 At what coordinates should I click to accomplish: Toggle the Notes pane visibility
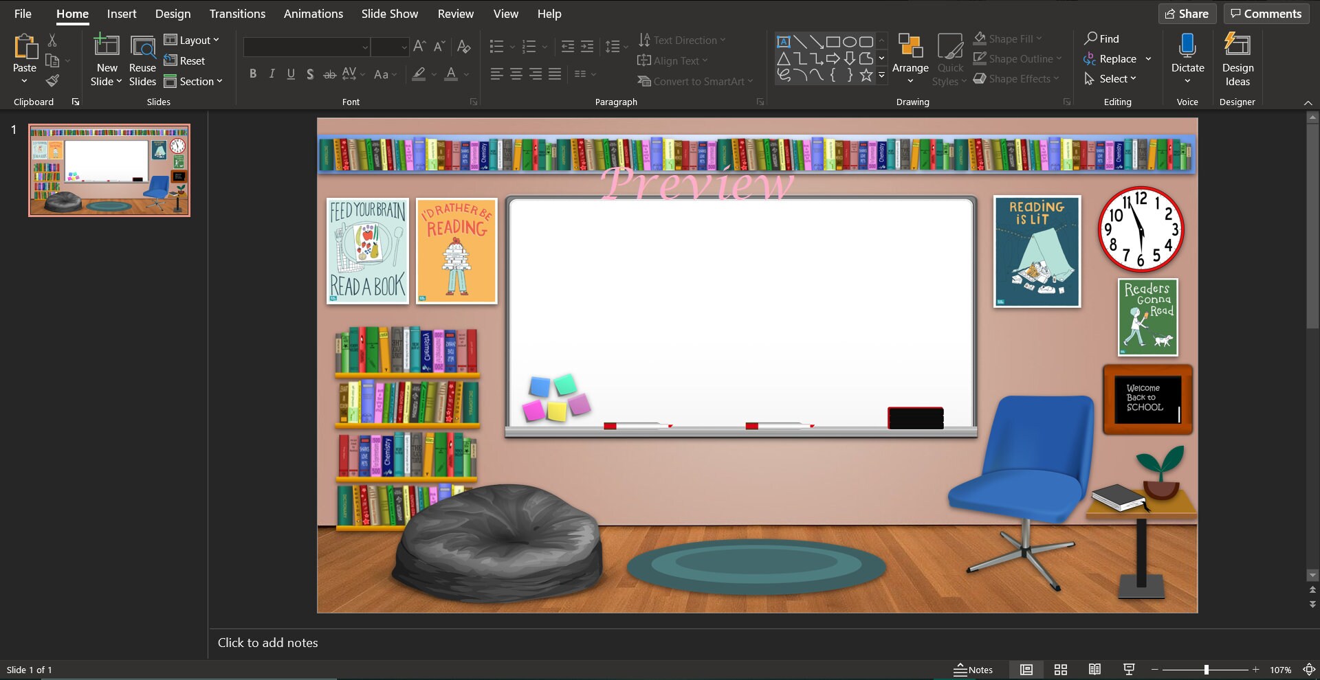973,669
